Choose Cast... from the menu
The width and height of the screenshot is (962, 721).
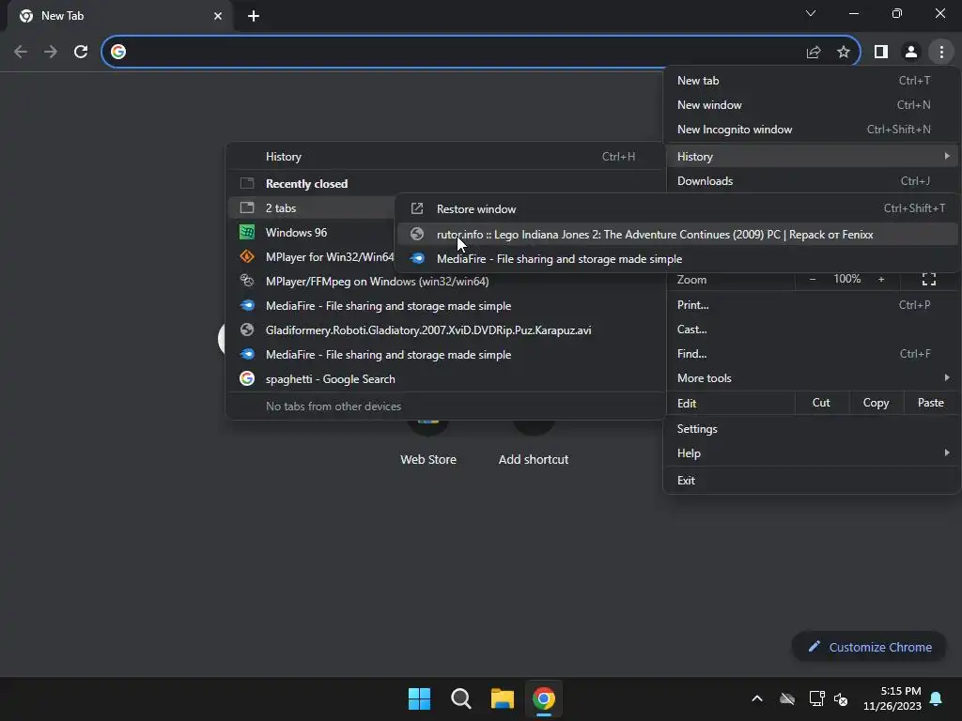pyautogui.click(x=812, y=330)
